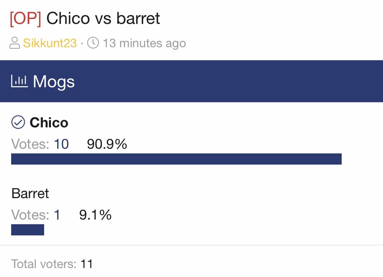View the 1 voter for Barret
Screen dimensions: 383x277
tap(57, 215)
